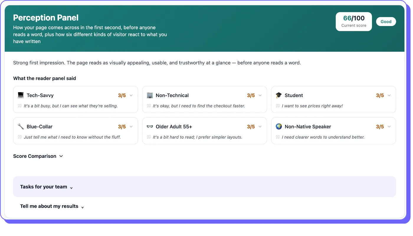Image resolution: width=413 pixels, height=236 pixels.
Task: Click quote about finding the checkout faster
Action: [199, 106]
